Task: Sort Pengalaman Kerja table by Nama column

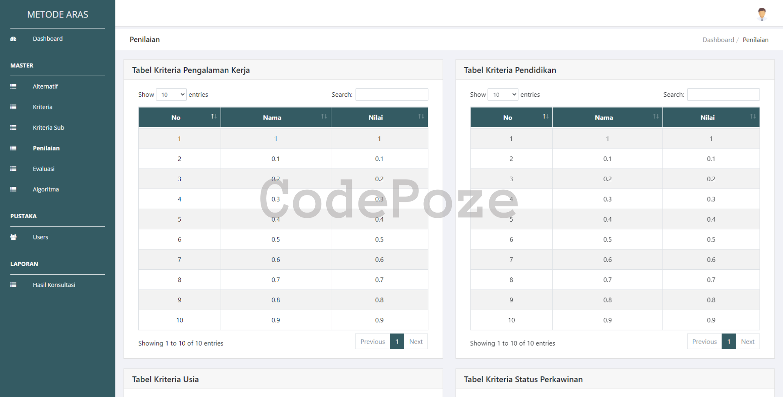Action: click(x=276, y=118)
